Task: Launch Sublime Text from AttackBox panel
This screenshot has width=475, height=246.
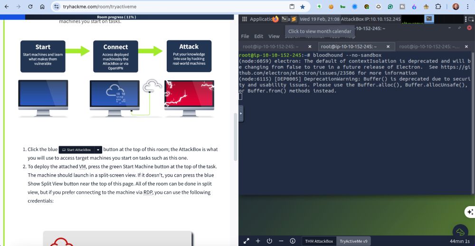Action: (294, 19)
